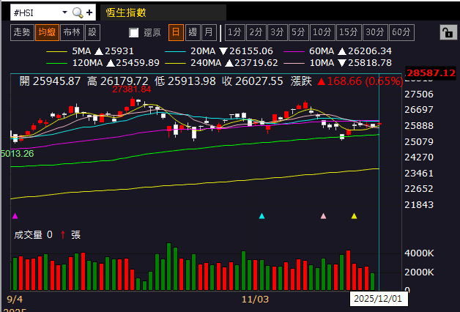Click the magenta triangle marker below the chart
The height and width of the screenshot is (312, 460).
click(15, 216)
